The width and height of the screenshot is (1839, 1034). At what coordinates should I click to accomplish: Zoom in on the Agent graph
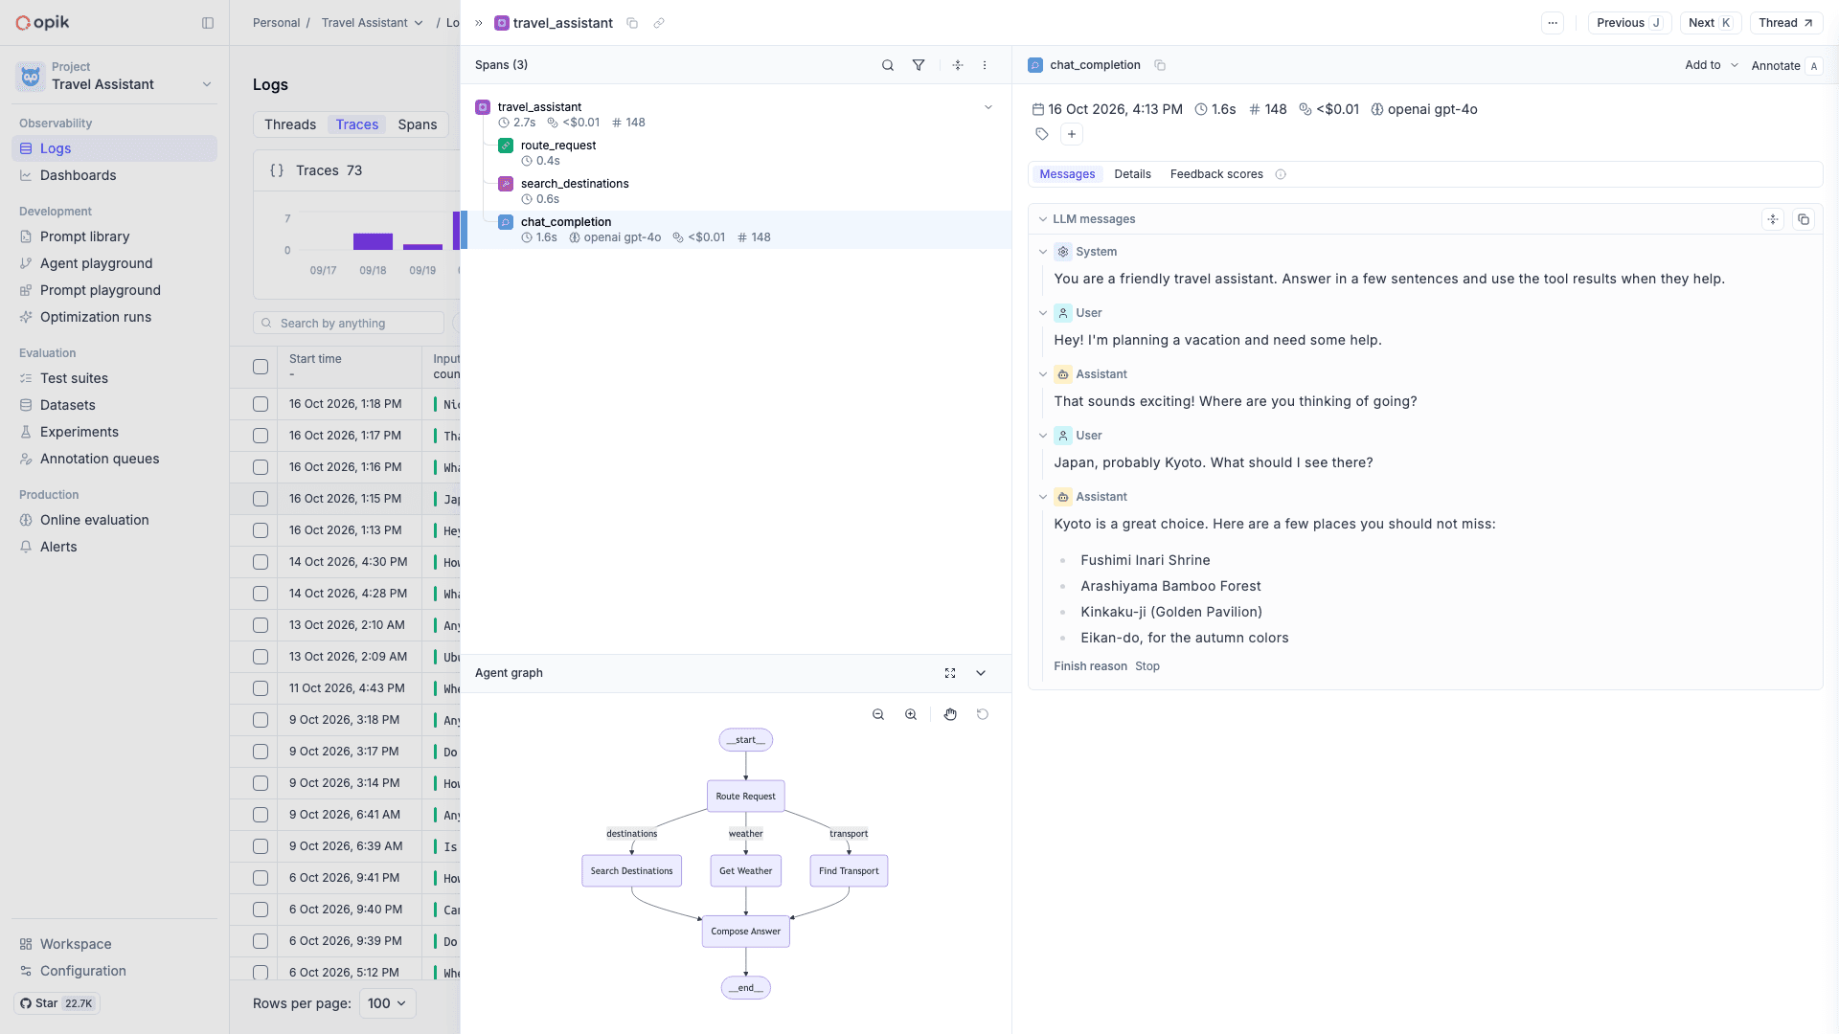(x=911, y=714)
